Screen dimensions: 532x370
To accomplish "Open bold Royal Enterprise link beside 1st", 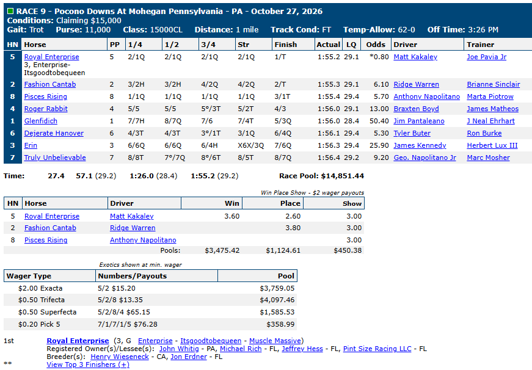I will click(x=78, y=341).
